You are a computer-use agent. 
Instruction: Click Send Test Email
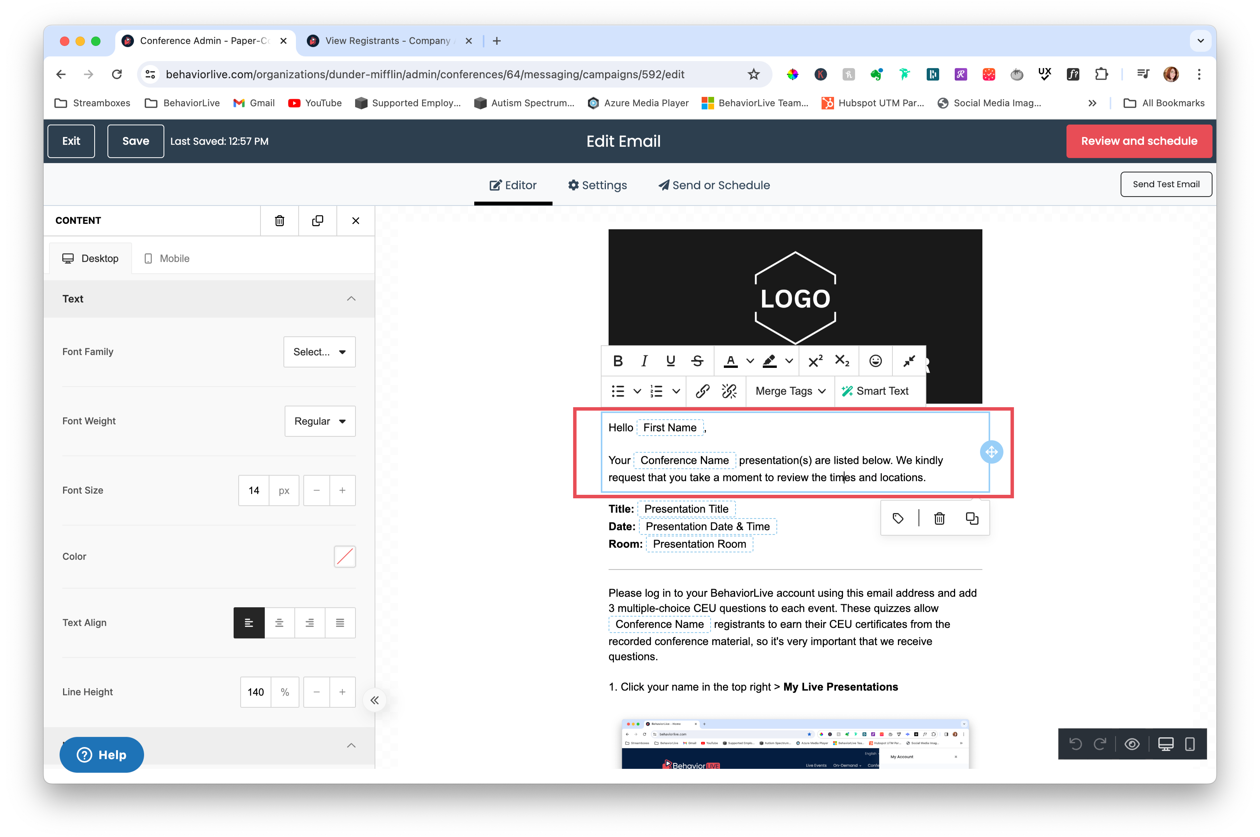[x=1166, y=184]
